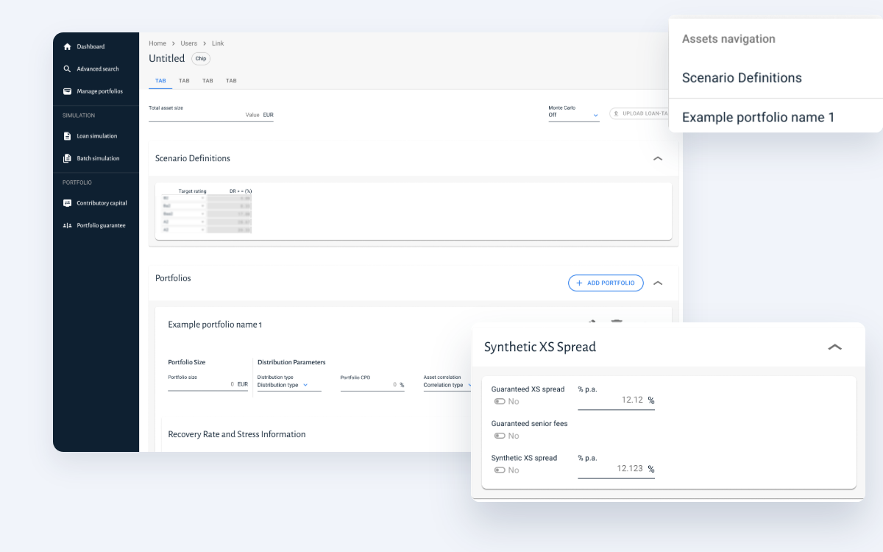Click the Untitled page title

pos(167,58)
